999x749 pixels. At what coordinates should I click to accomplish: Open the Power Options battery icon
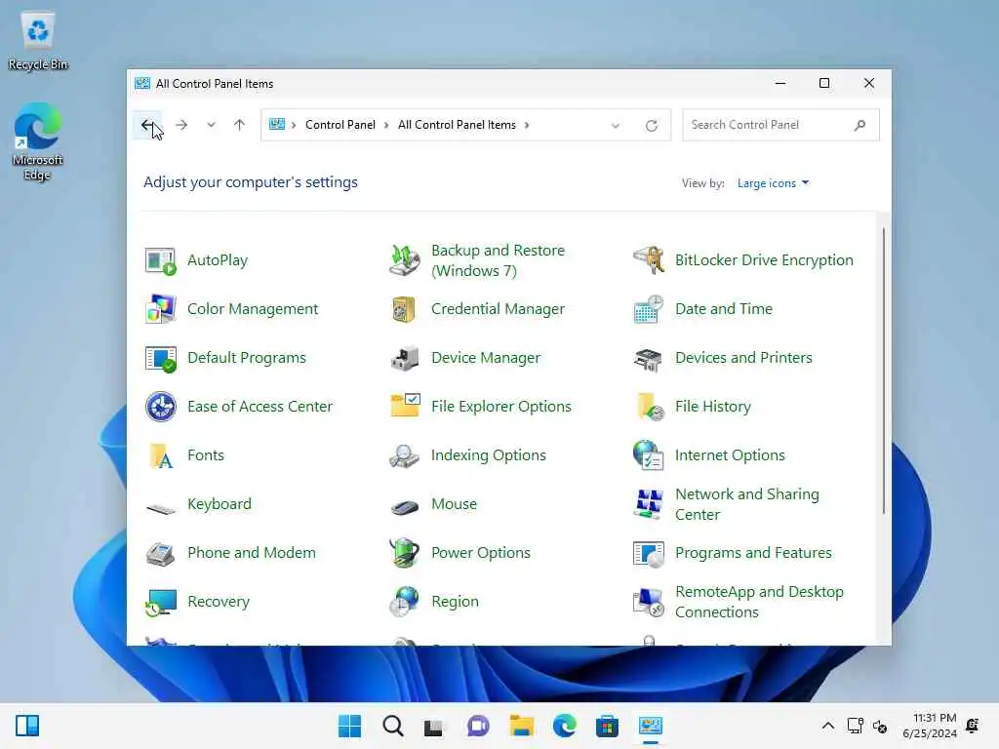[405, 552]
